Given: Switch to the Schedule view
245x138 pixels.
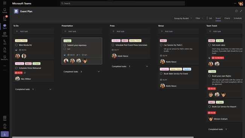Looking at the screenshot, I should pyautogui.click(x=237, y=18).
